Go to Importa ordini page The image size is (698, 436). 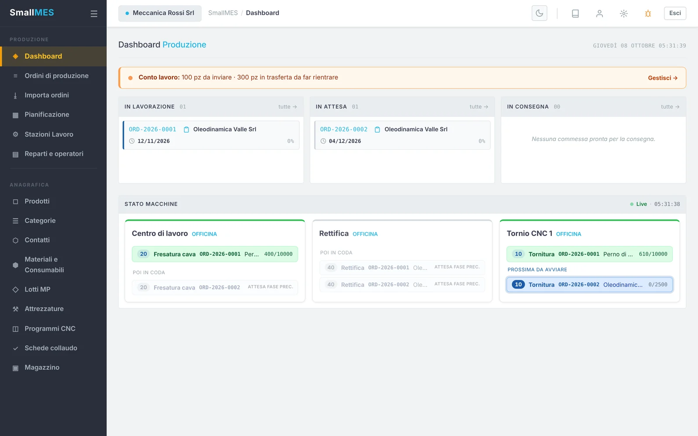(53, 95)
